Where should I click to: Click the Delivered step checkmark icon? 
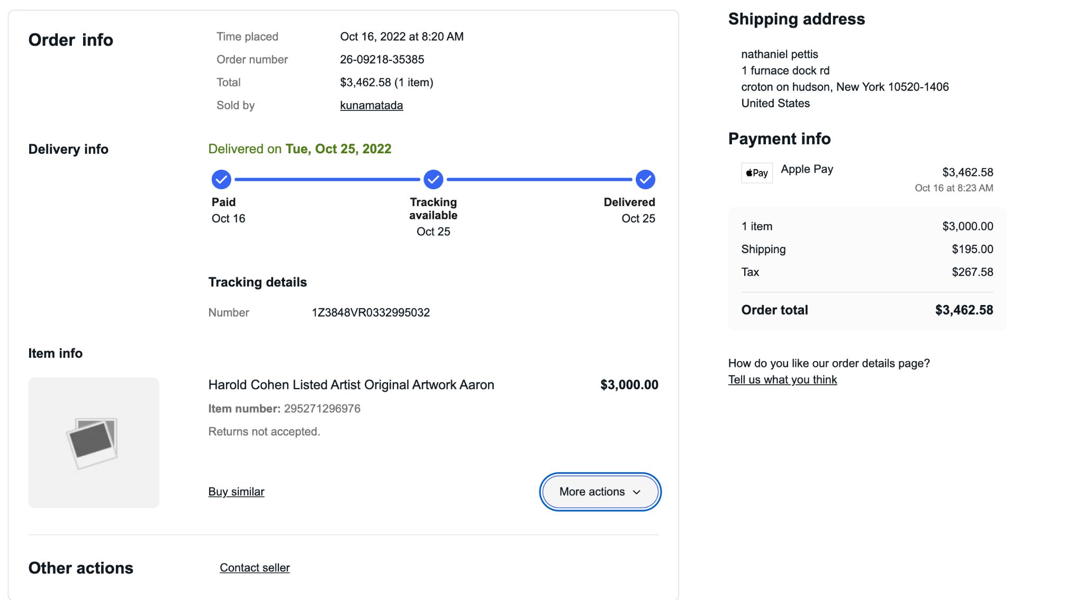(x=645, y=180)
